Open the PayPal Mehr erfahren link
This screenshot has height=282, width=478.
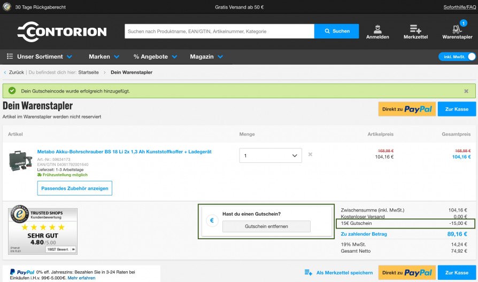81,278
